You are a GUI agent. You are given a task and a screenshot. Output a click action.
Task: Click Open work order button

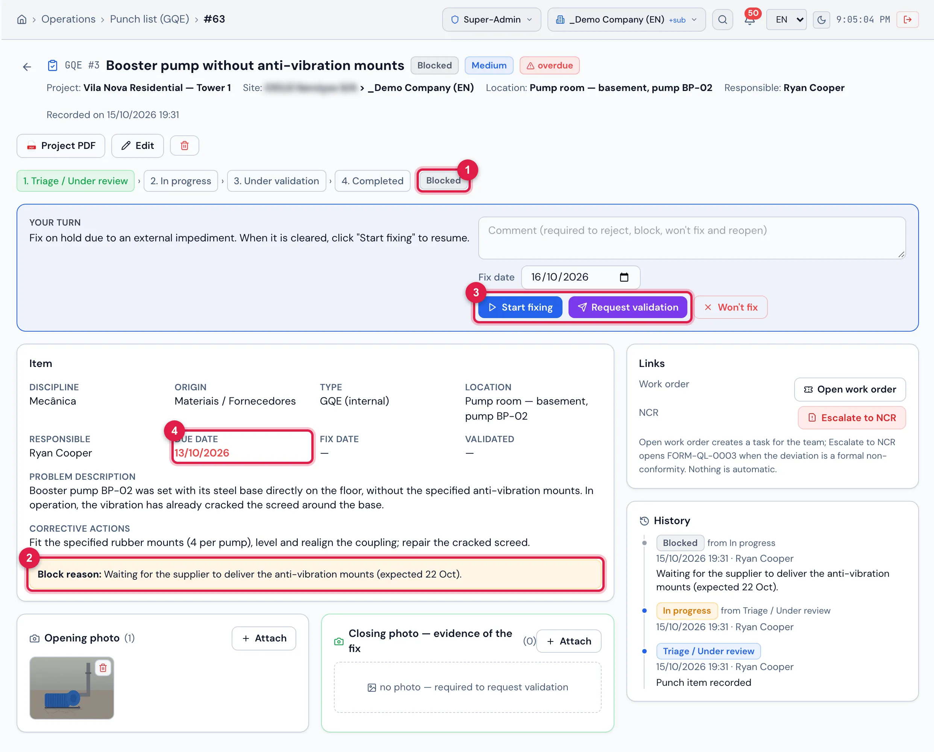point(849,389)
